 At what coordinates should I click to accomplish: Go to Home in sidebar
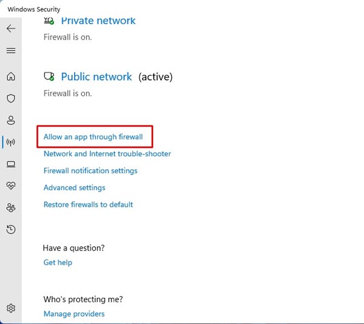pyautogui.click(x=11, y=77)
